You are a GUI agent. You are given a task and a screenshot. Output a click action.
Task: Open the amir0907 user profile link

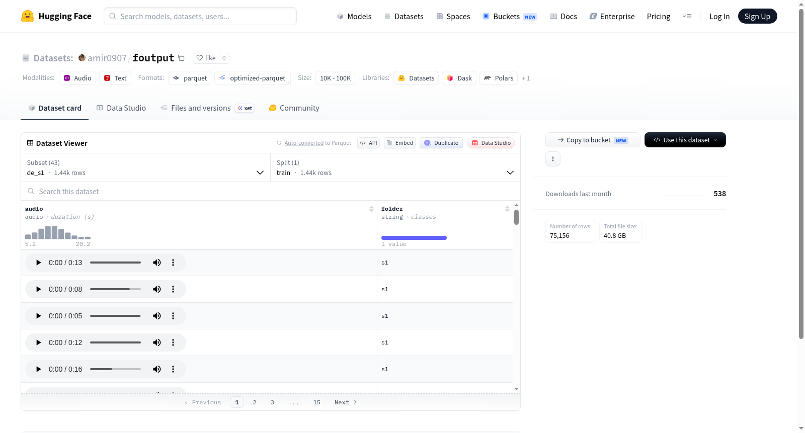click(107, 58)
